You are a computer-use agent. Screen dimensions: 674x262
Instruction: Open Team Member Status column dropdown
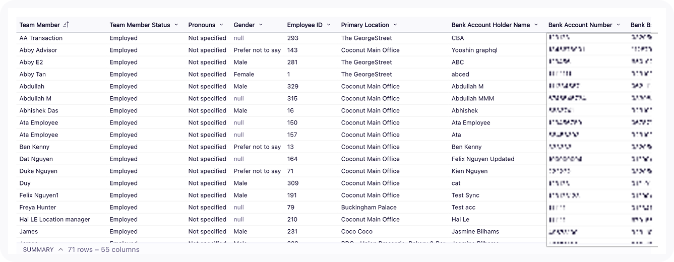tap(176, 25)
